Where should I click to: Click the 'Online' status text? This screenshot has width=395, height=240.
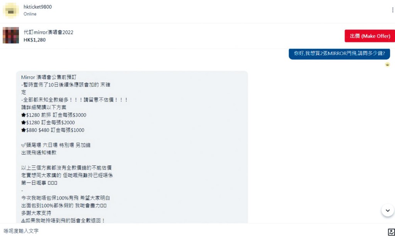click(x=30, y=14)
